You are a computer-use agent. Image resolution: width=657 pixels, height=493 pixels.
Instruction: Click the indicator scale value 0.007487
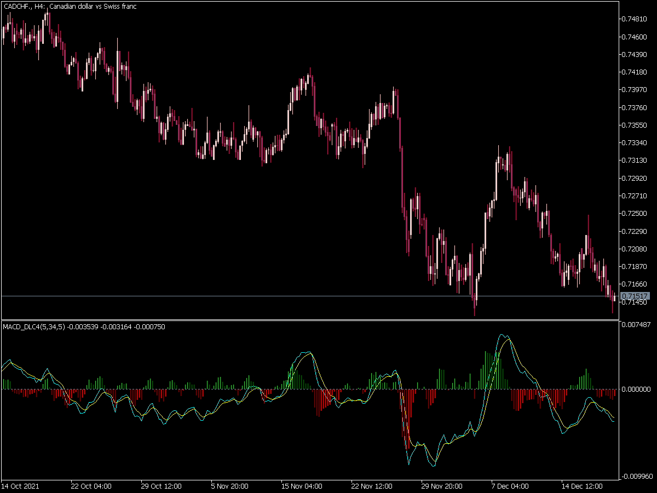pyautogui.click(x=637, y=324)
